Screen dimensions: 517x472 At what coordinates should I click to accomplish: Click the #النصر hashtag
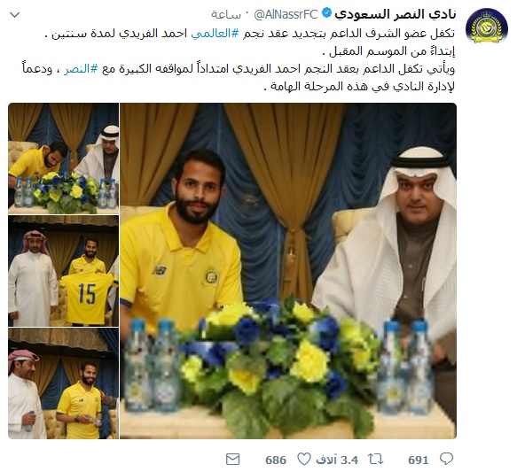[x=82, y=69]
